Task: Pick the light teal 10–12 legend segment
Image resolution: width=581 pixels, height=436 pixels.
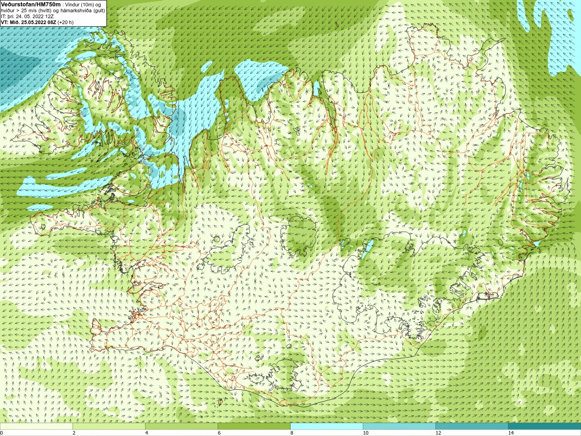Action: [x=399, y=426]
